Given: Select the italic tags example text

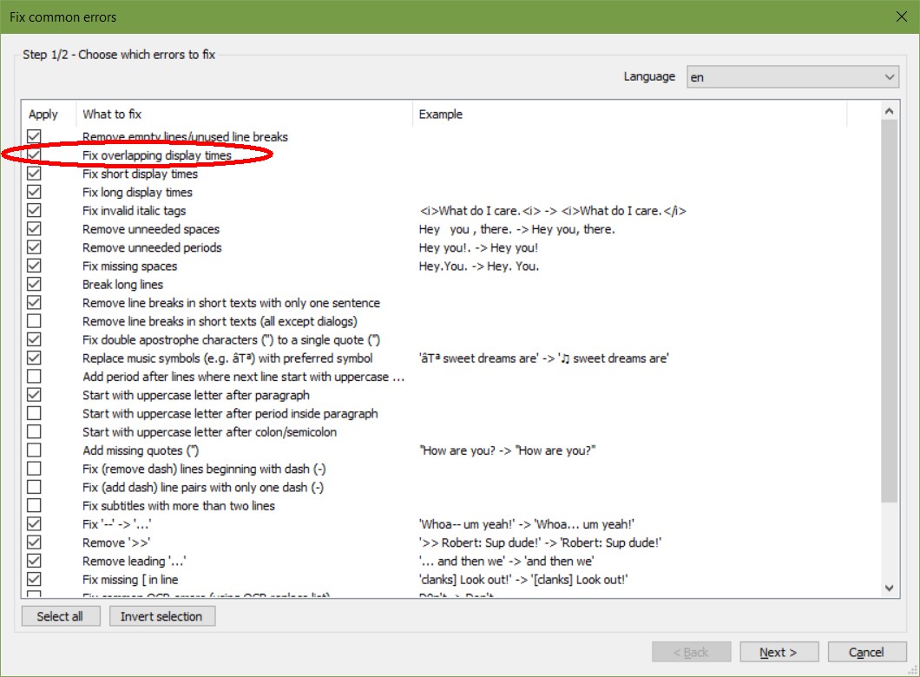Looking at the screenshot, I should tap(553, 211).
